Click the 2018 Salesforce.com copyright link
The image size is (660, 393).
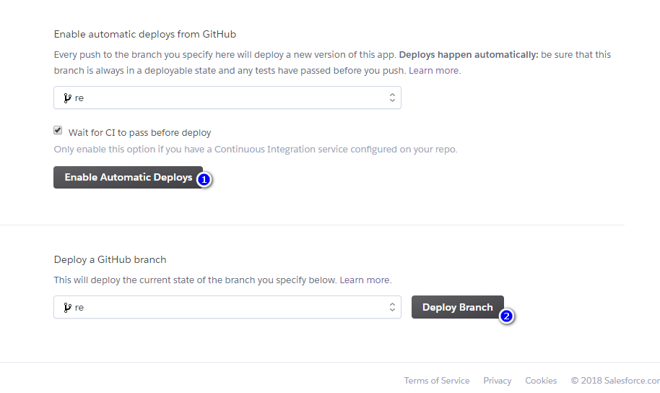615,381
